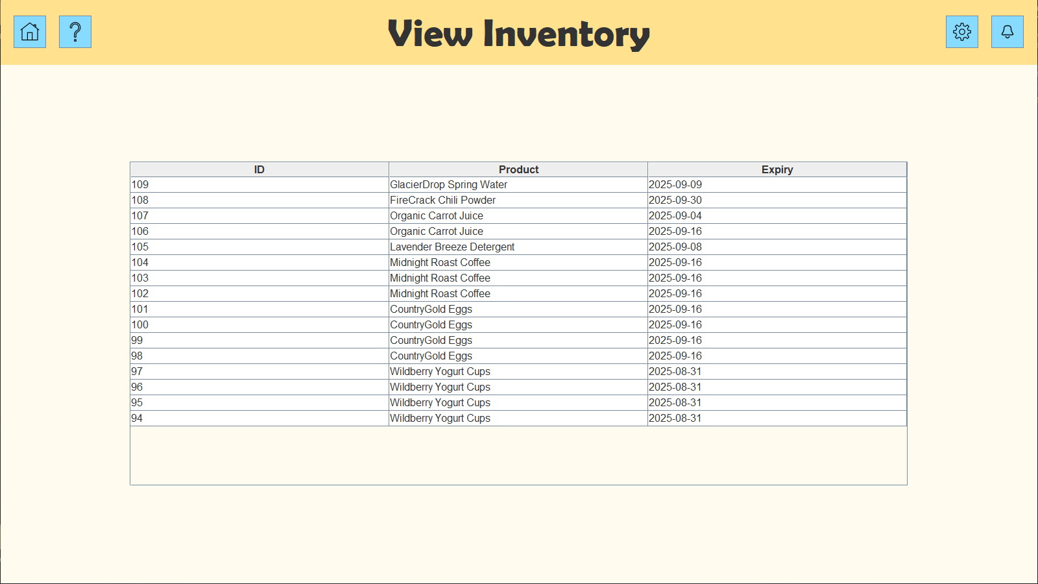Screen dimensions: 1038x584
Task: Select ID cell 105
Action: (259, 247)
